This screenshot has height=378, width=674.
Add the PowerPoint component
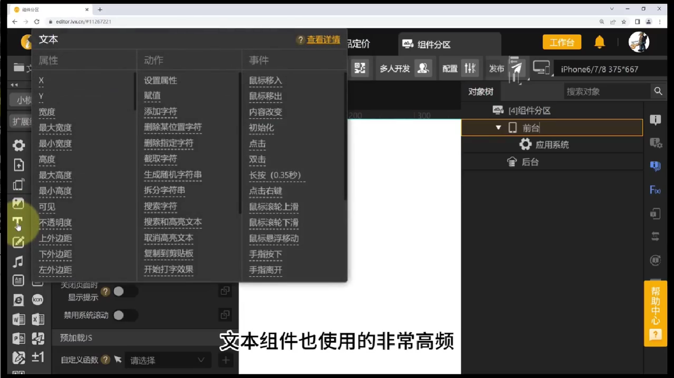[18, 338]
